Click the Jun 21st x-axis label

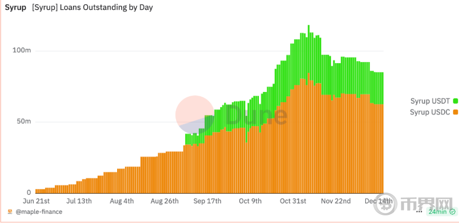[x=37, y=201]
